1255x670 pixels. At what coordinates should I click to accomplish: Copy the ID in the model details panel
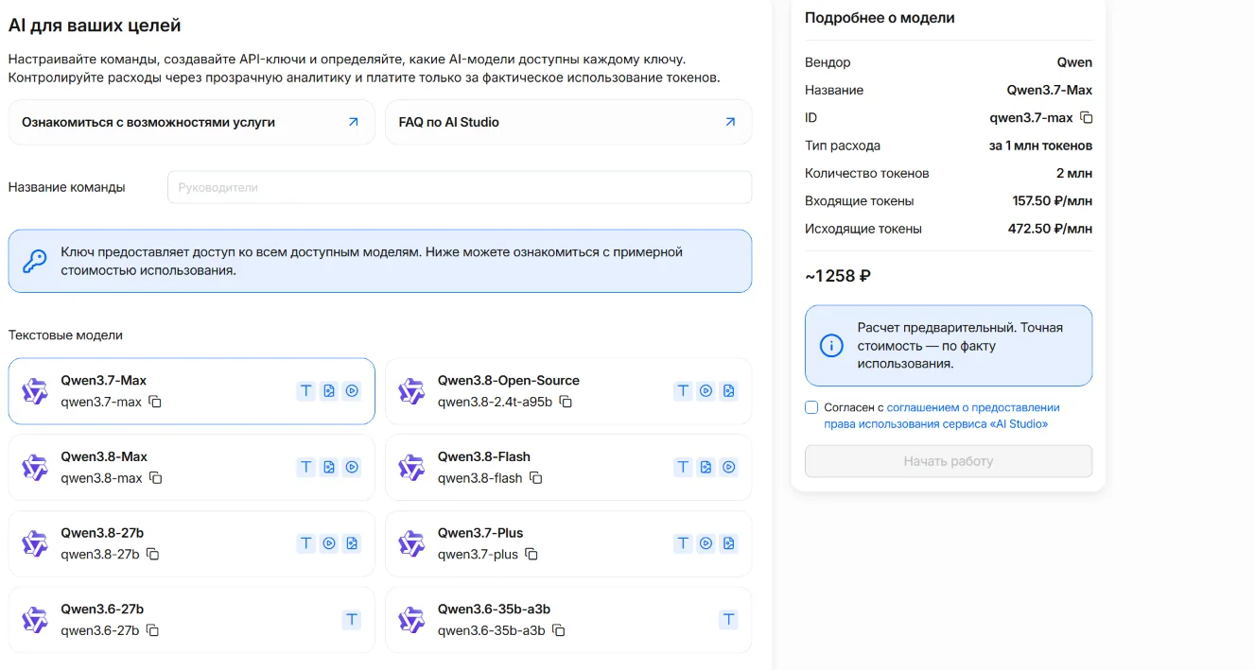point(1087,118)
